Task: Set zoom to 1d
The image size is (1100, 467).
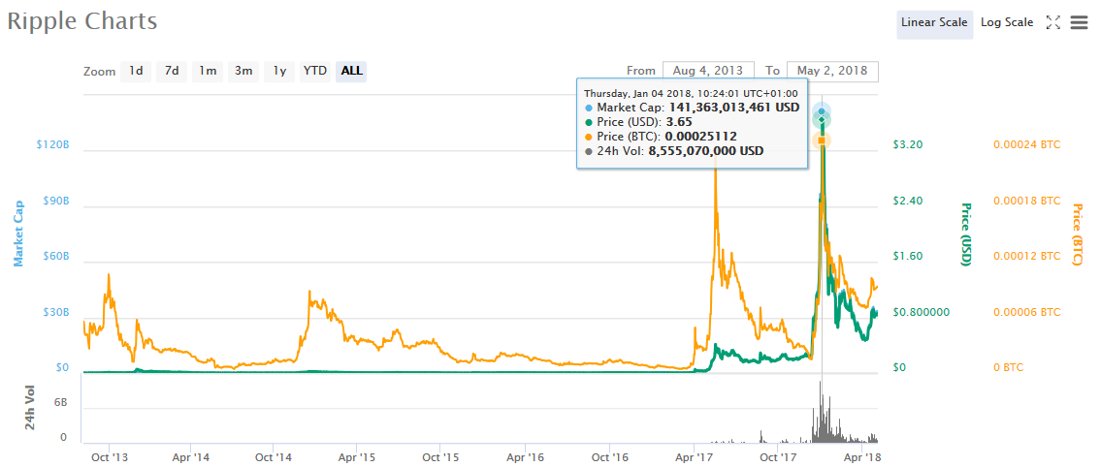Action: pyautogui.click(x=136, y=71)
